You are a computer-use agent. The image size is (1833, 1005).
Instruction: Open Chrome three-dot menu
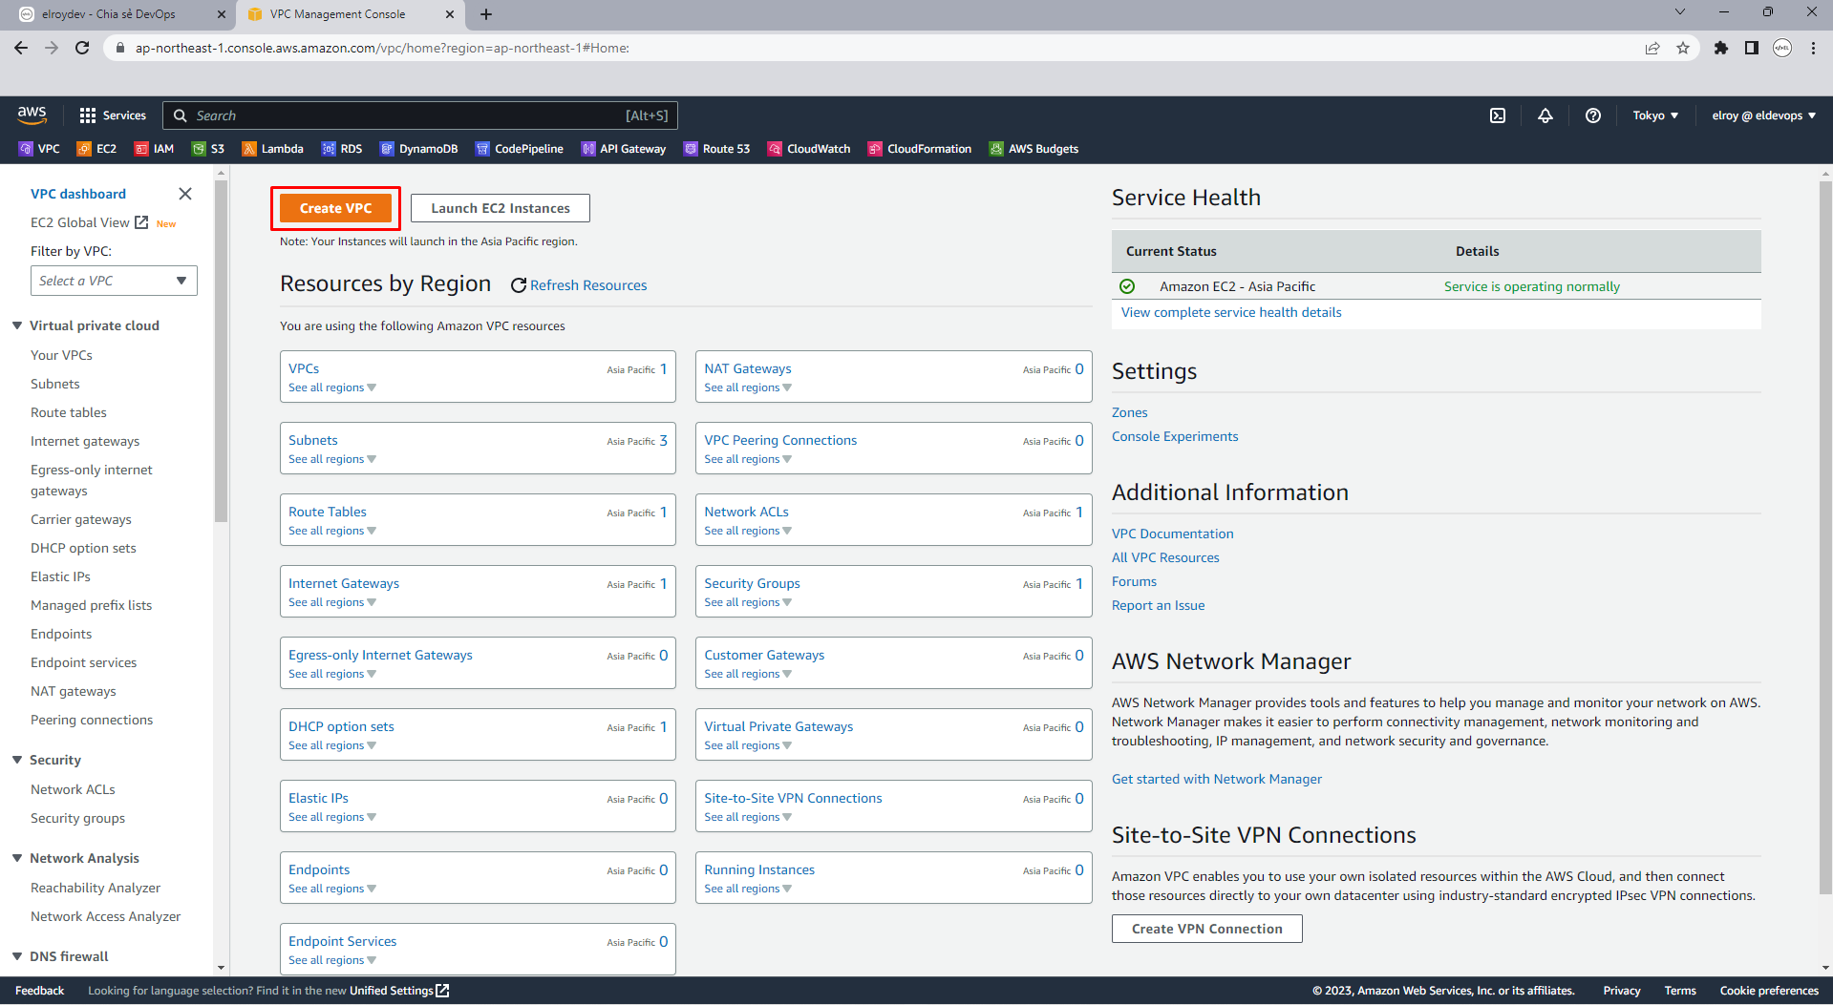click(1813, 48)
